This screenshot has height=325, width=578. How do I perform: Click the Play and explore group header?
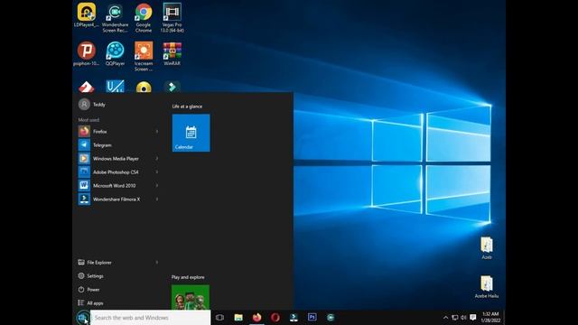click(188, 277)
